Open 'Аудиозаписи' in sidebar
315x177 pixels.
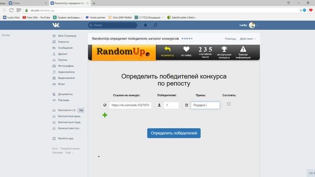coord(66,72)
